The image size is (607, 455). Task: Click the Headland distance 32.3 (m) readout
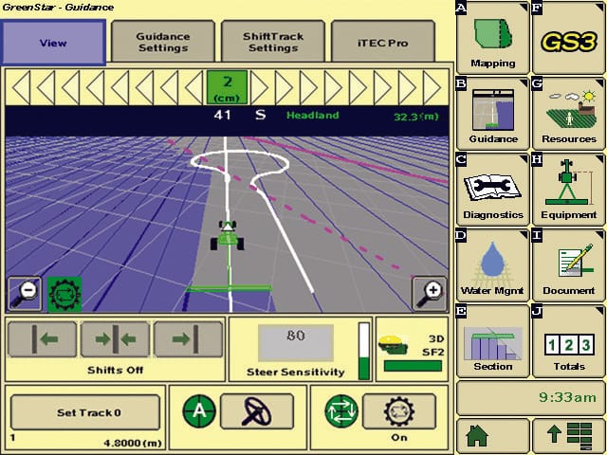pyautogui.click(x=416, y=117)
